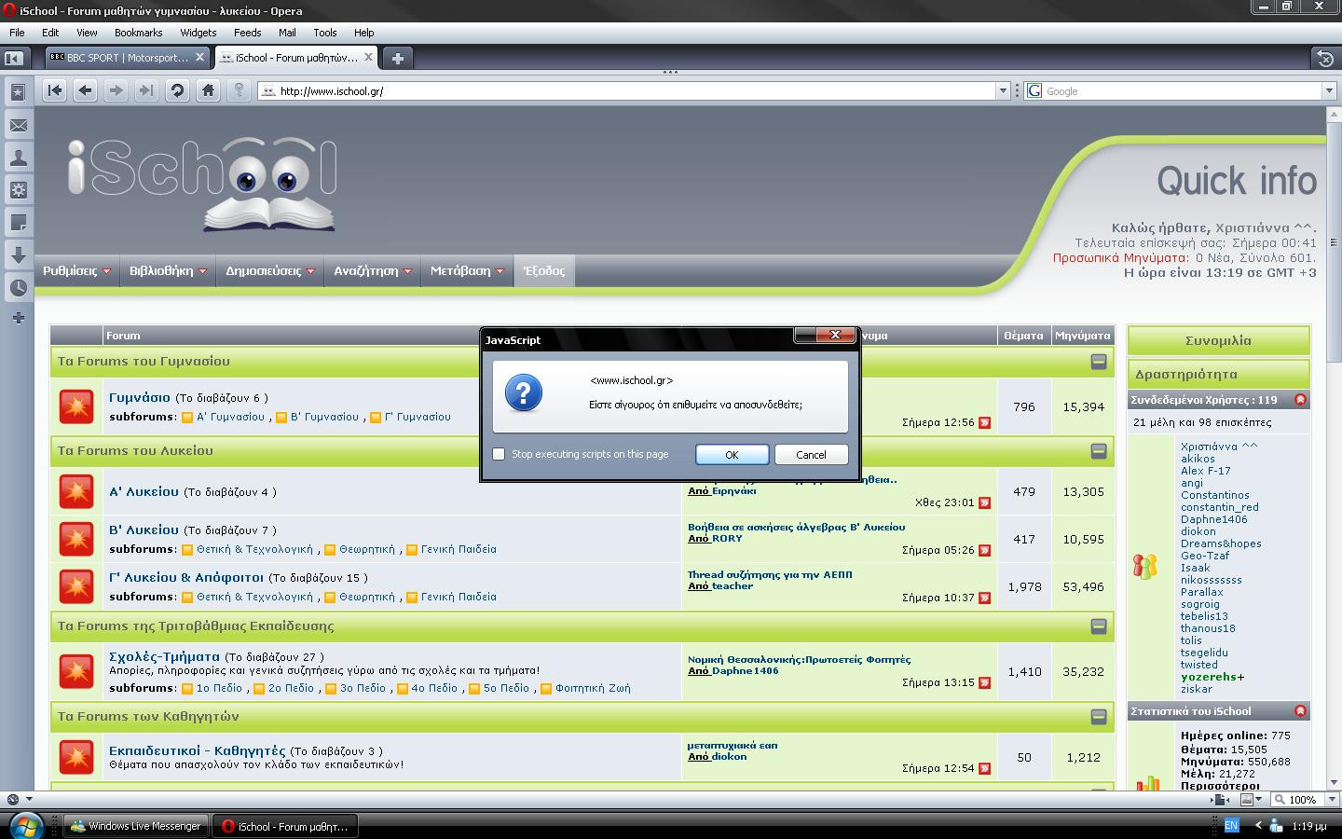This screenshot has width=1342, height=839.
Task: Open the Contacts panel icon in sidebar
Action: 18,158
